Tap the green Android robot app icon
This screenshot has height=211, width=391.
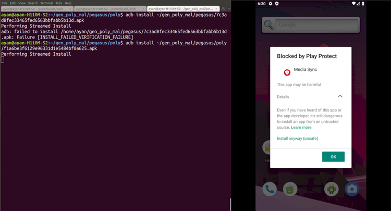(x=332, y=189)
